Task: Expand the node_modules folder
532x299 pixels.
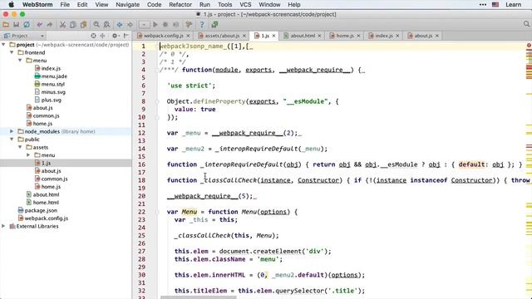Action: [12, 131]
